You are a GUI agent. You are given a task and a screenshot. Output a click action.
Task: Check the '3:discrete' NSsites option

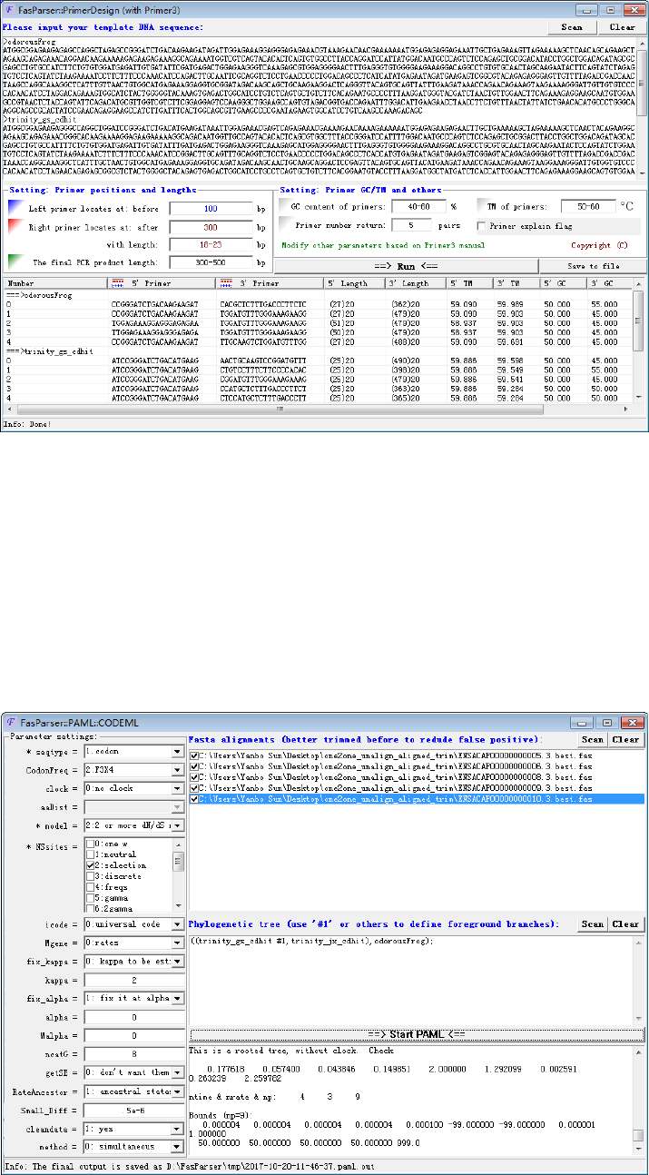pos(90,876)
